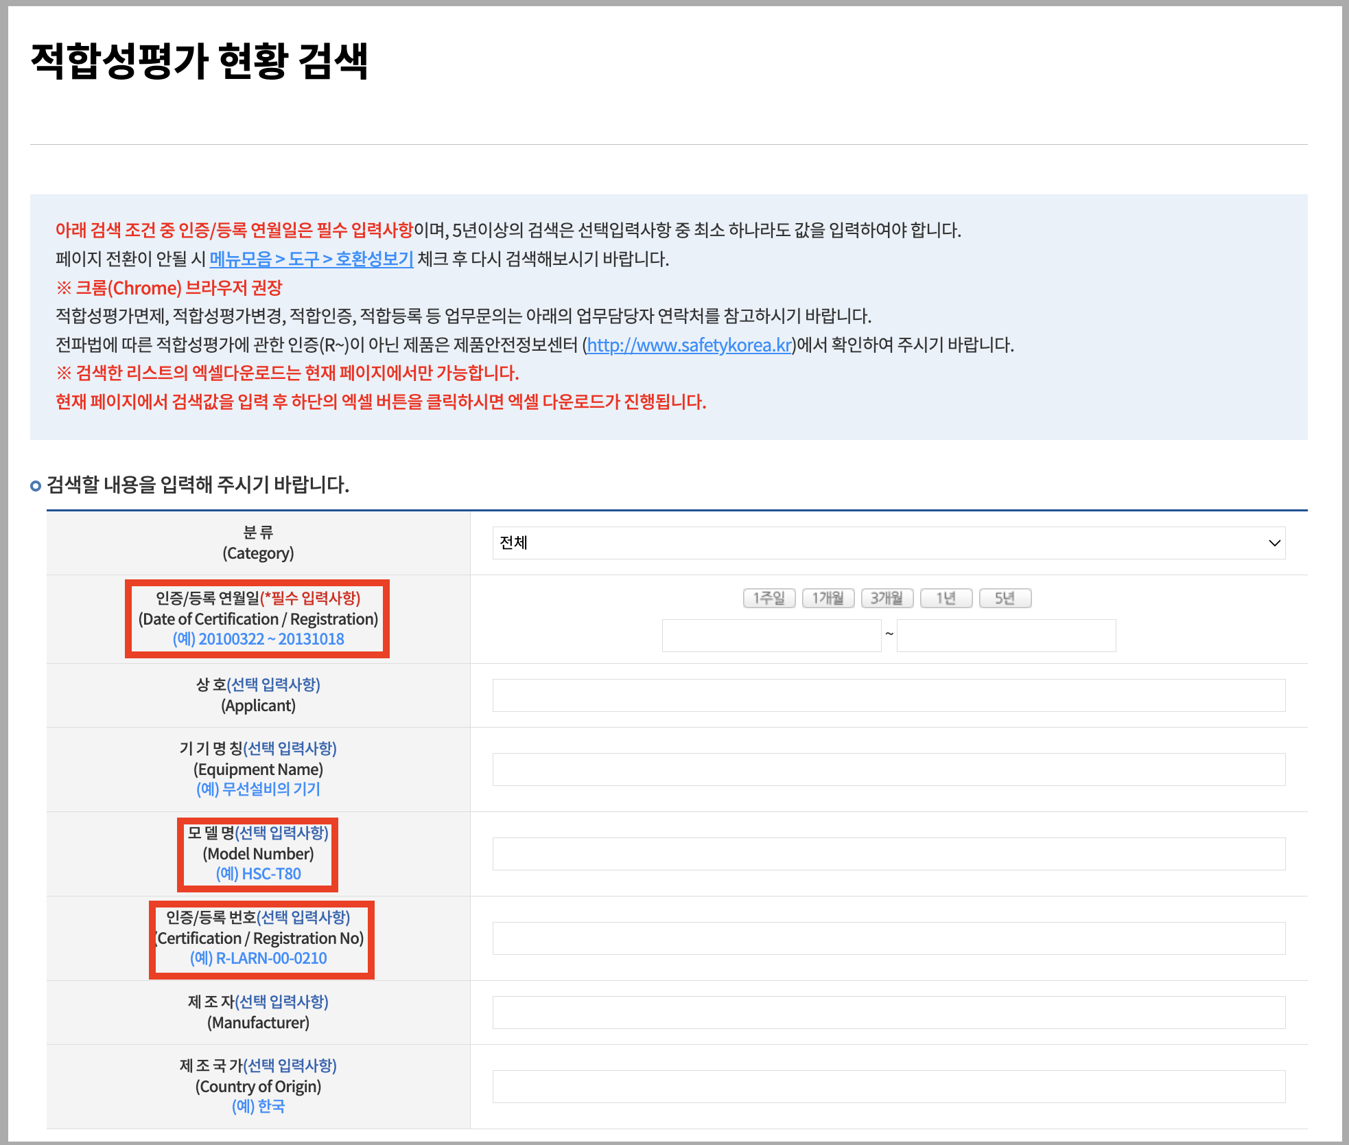Image resolution: width=1349 pixels, height=1145 pixels.
Task: Click the dropdown chevron arrow in Category row
Action: (x=1274, y=543)
